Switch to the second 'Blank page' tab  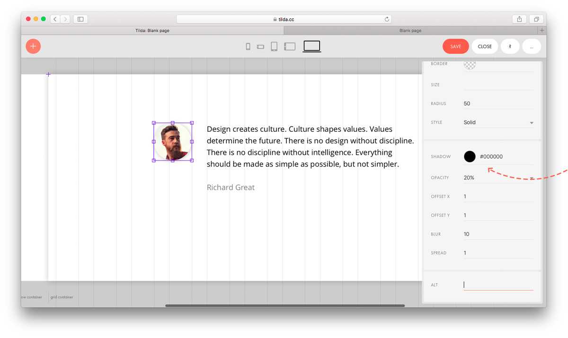tap(410, 31)
